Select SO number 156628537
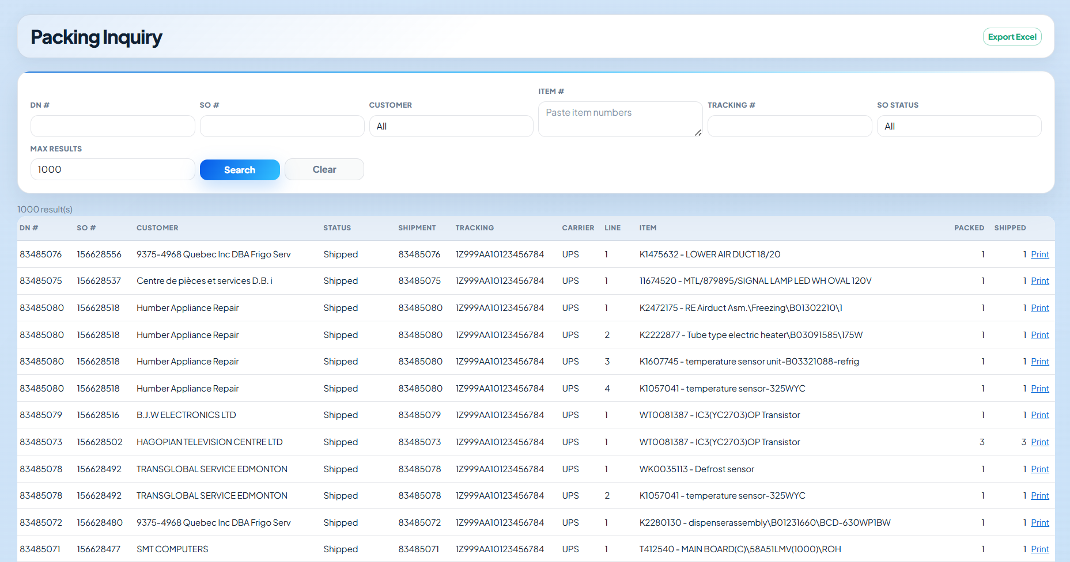Screen dimensions: 1070x562 (99, 281)
